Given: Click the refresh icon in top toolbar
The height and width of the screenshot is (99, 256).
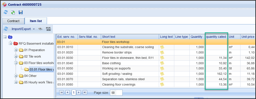Looking at the screenshot, I should tap(6, 13).
